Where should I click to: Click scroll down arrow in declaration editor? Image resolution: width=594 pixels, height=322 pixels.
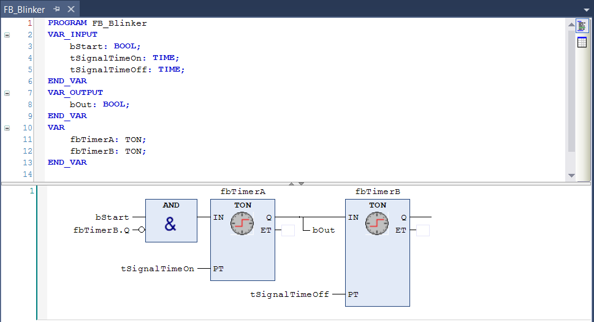572,176
